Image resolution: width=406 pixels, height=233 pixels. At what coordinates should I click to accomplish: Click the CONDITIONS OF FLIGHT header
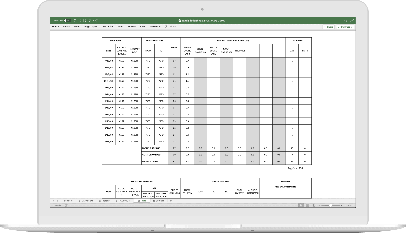pos(141,182)
